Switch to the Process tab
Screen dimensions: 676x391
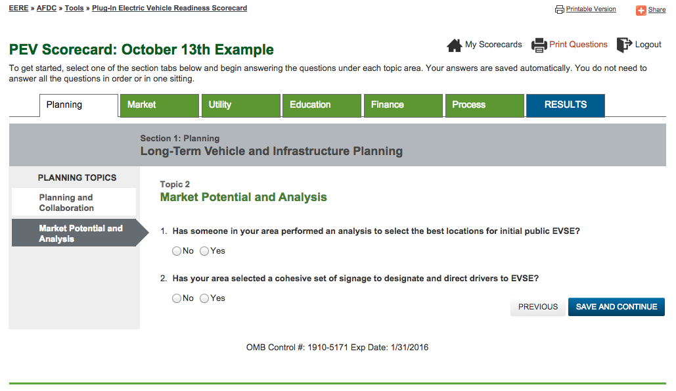click(x=485, y=105)
